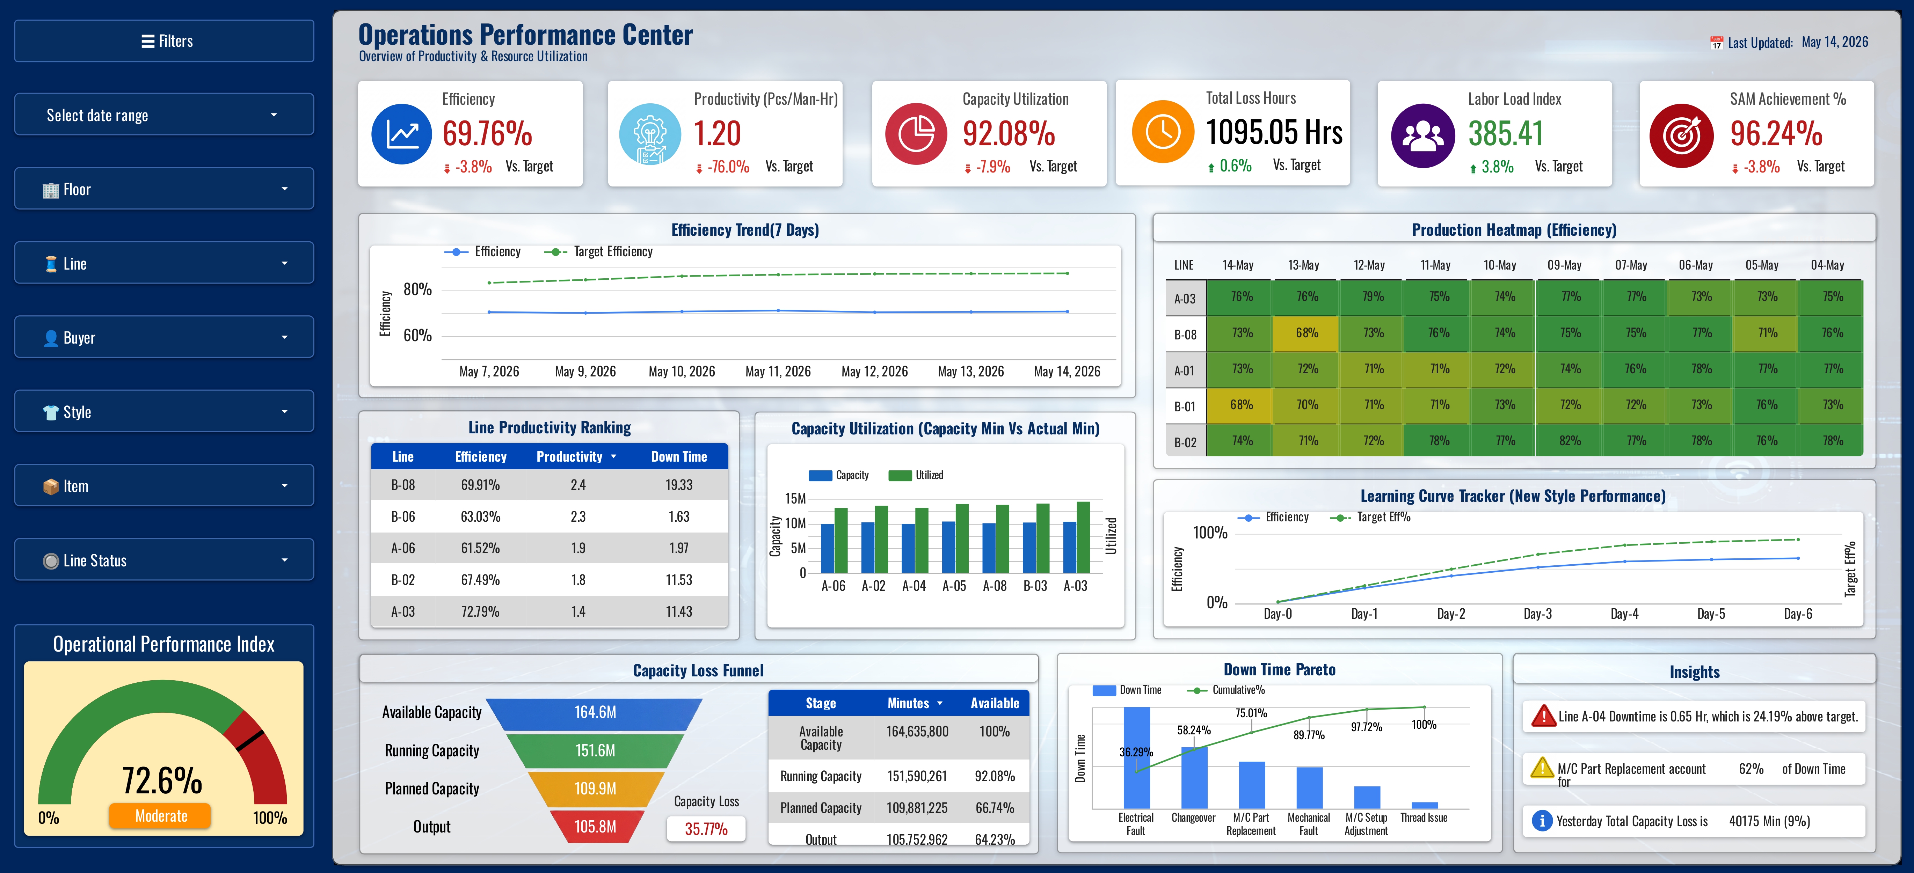Screen dimensions: 1914x873
Task: Open the Select date range dropdown
Action: (x=164, y=115)
